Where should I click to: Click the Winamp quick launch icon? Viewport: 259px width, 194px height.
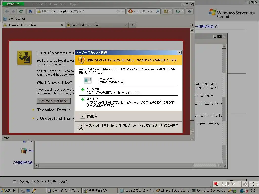point(34,191)
